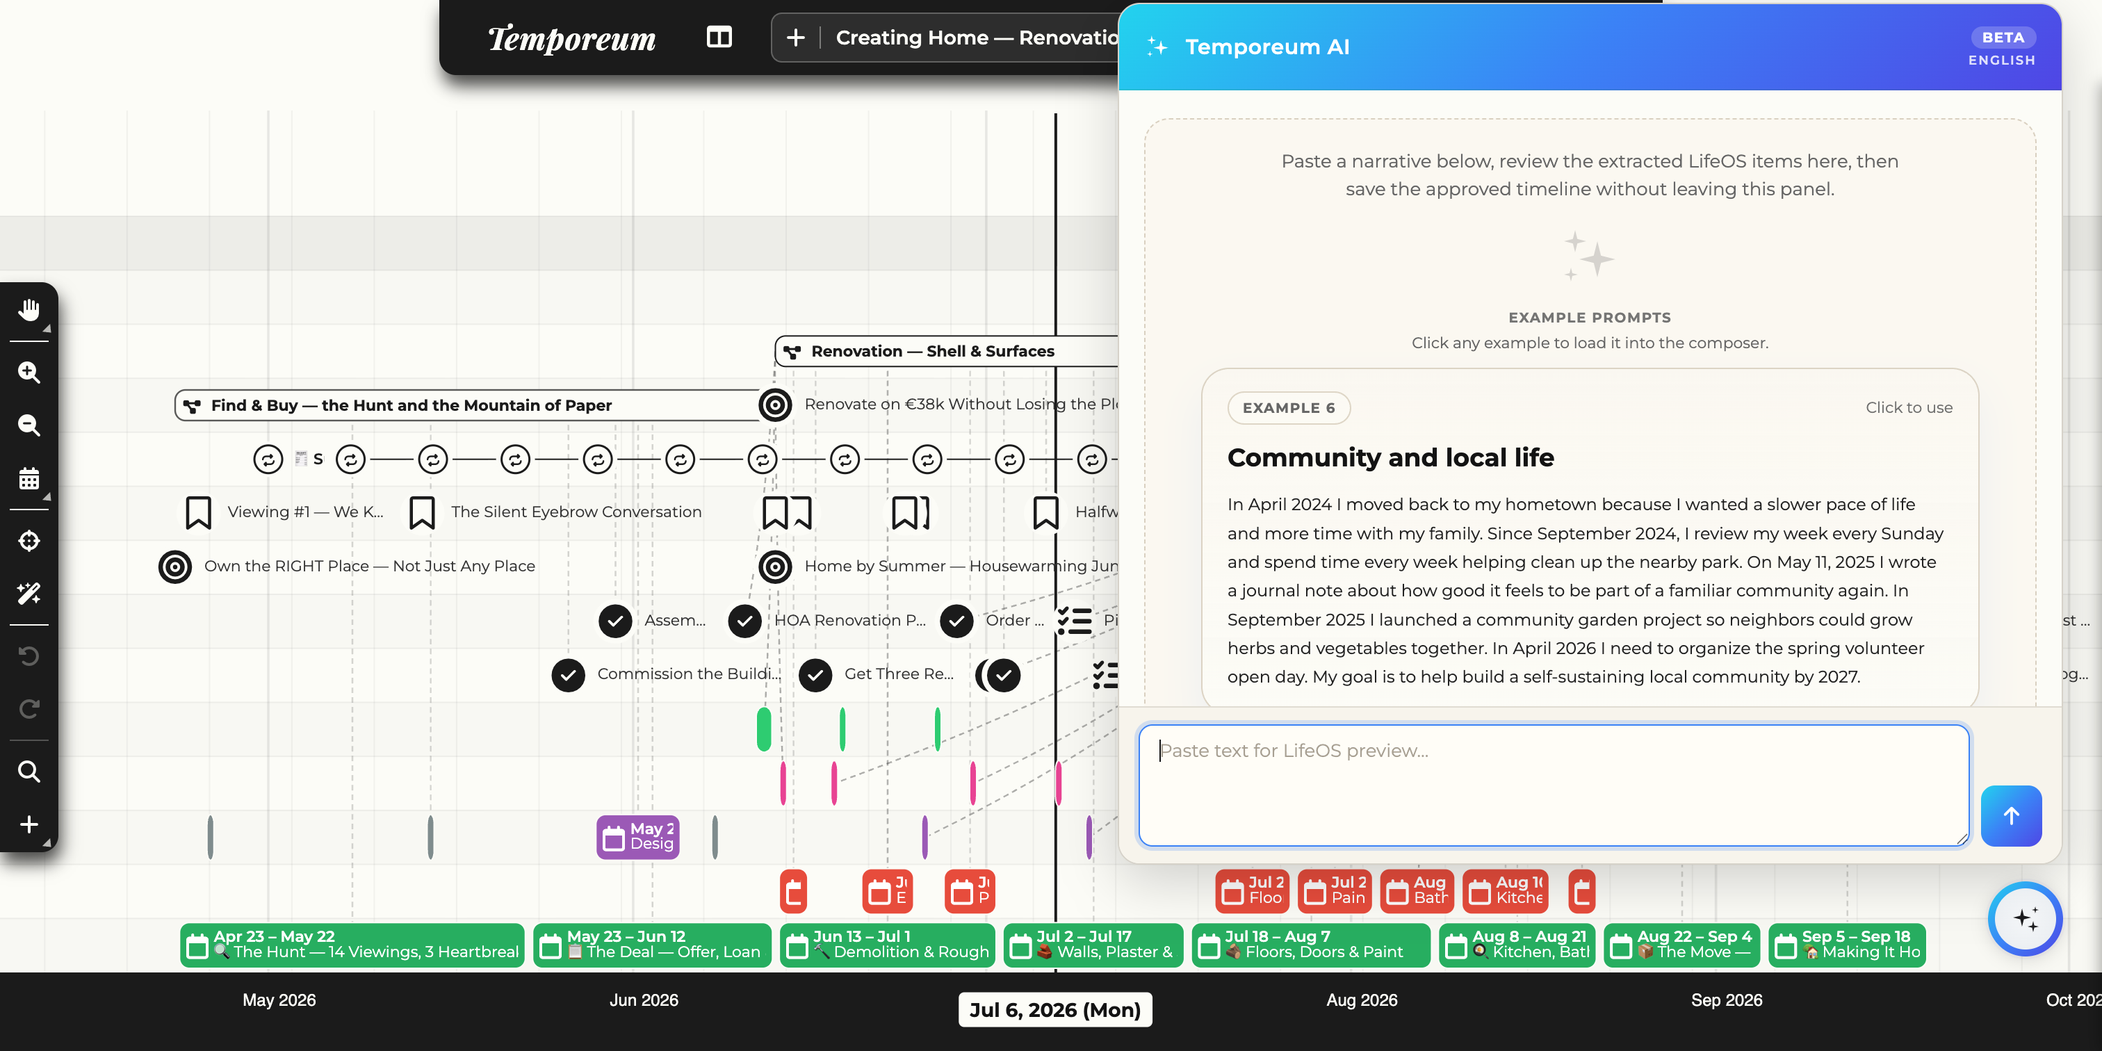The height and width of the screenshot is (1051, 2102).
Task: Select the magic wand tool
Action: coord(29,594)
